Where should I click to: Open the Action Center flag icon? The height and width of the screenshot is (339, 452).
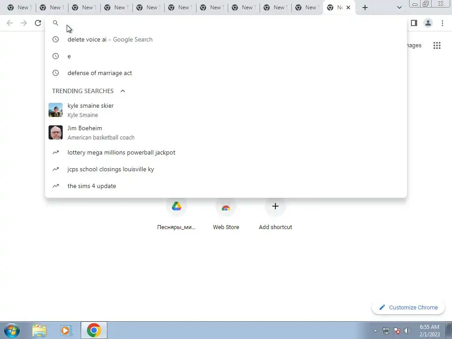click(x=397, y=331)
